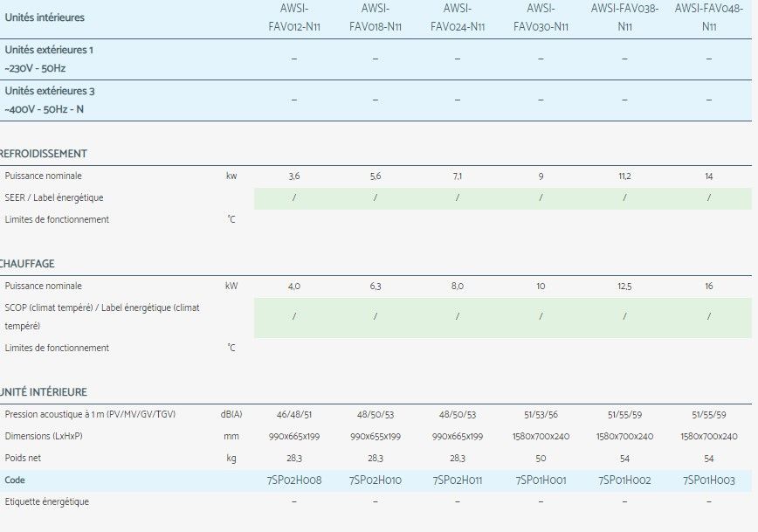The width and height of the screenshot is (758, 532).
Task: Click the AWSI-FAV024-N11 column header
Action: [x=457, y=17]
